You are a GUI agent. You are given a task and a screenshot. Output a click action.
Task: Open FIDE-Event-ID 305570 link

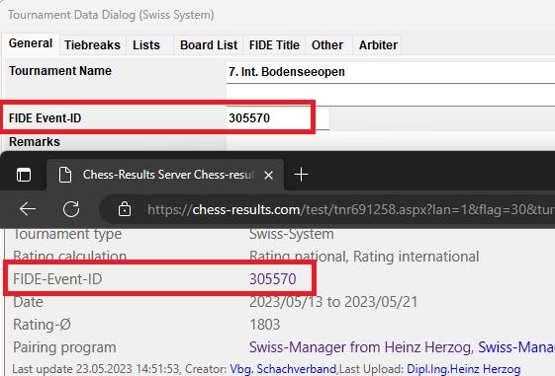click(272, 279)
